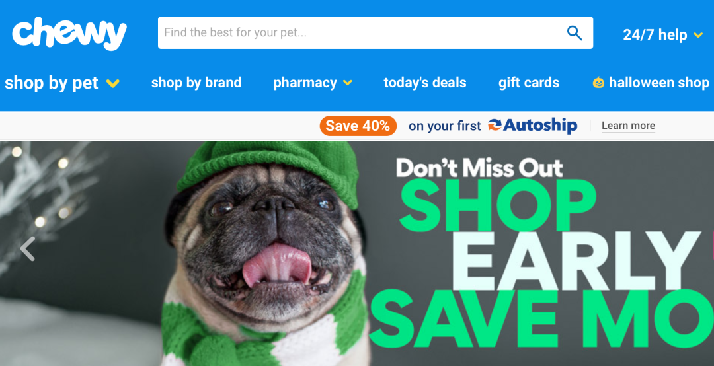Click the pug dog banner image
Screen dimensions: 714x366
(266, 254)
